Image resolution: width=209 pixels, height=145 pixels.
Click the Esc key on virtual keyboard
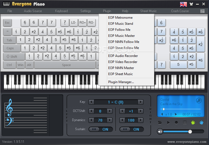pyautogui.click(x=7, y=23)
